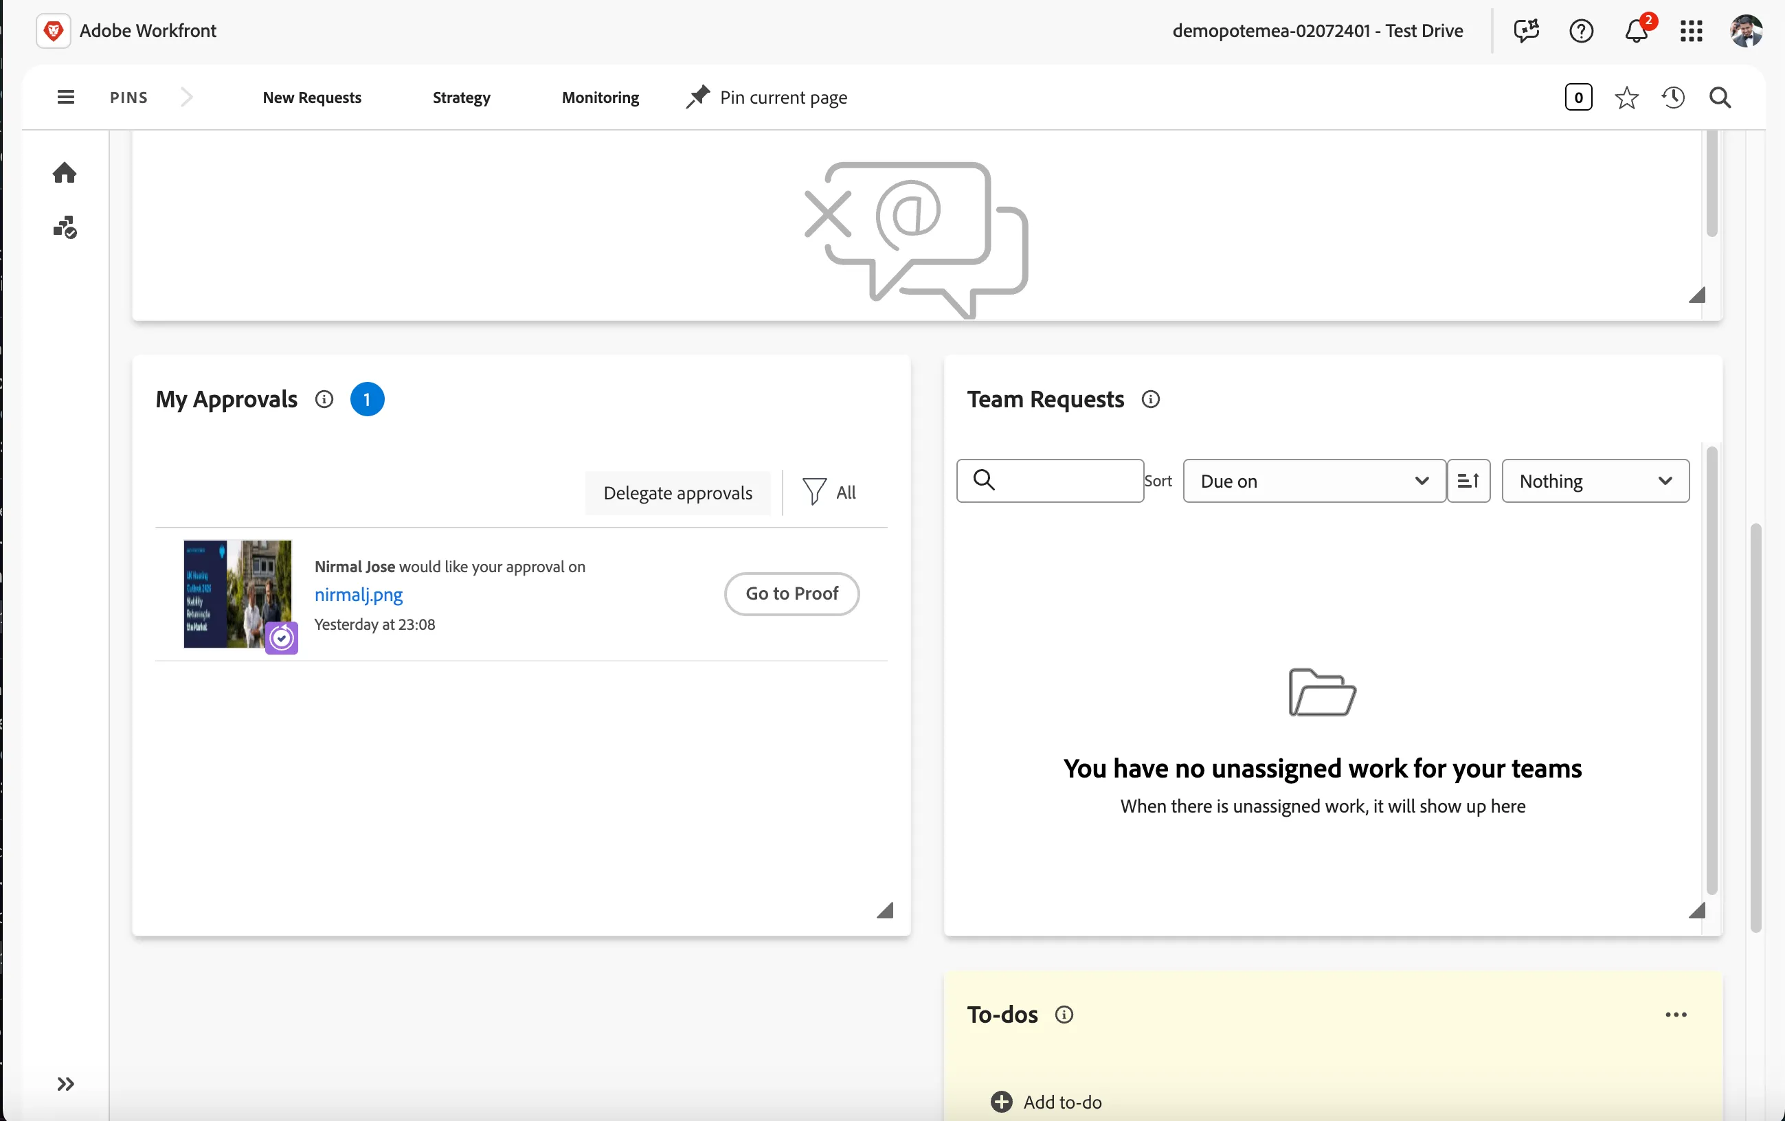Click Pin current page text

click(x=783, y=97)
